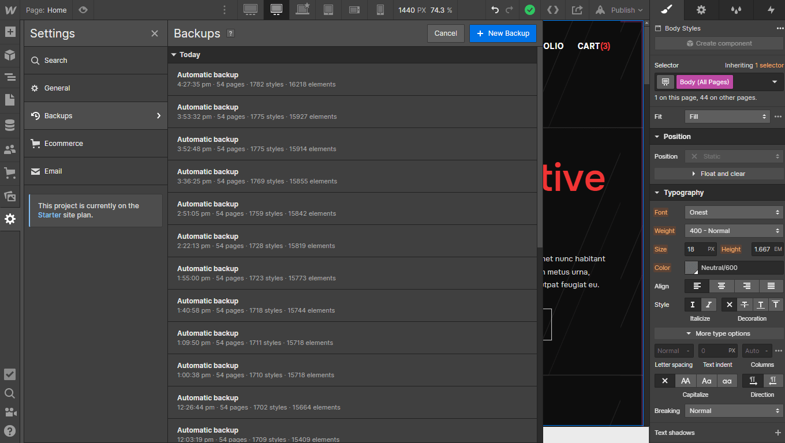
Task: Expand the Float and clear section
Action: click(718, 174)
